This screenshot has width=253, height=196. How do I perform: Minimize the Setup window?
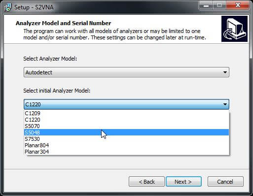tap(206, 5)
